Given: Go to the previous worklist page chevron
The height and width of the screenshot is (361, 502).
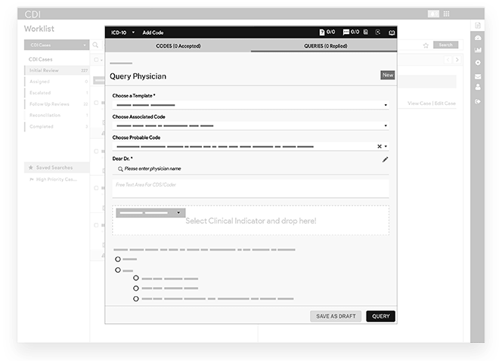Looking at the screenshot, I should [x=448, y=60].
